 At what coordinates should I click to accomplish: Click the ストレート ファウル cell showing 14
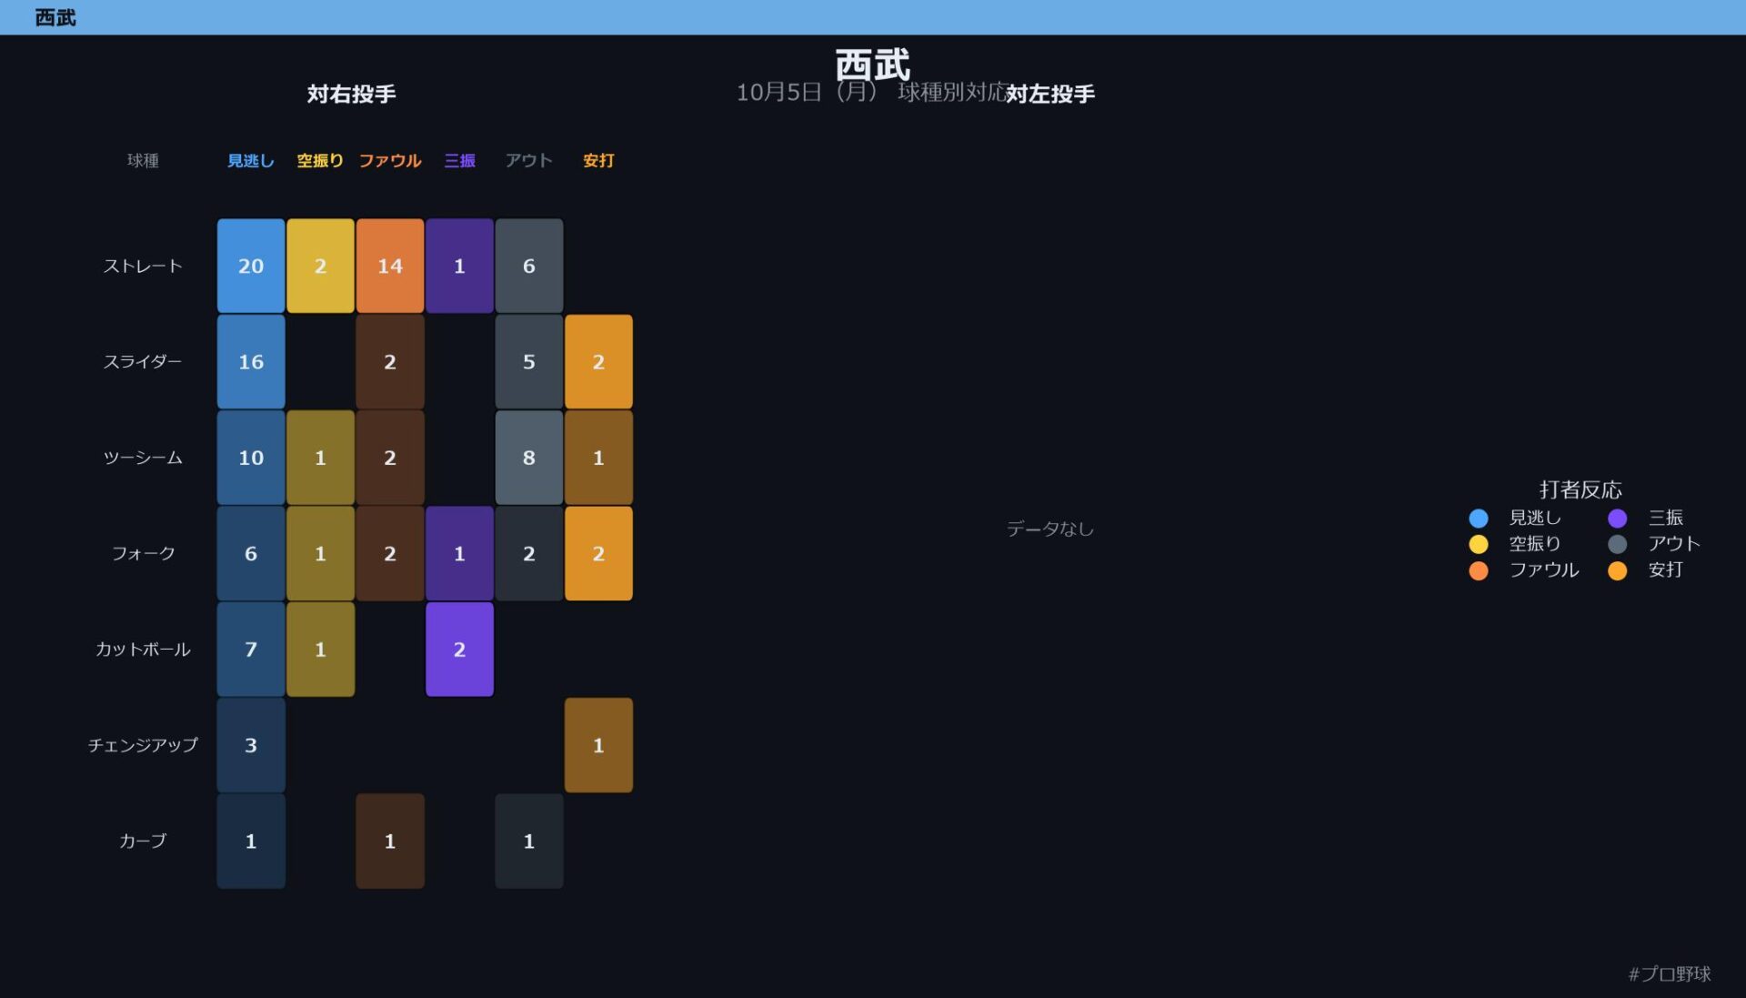click(390, 266)
